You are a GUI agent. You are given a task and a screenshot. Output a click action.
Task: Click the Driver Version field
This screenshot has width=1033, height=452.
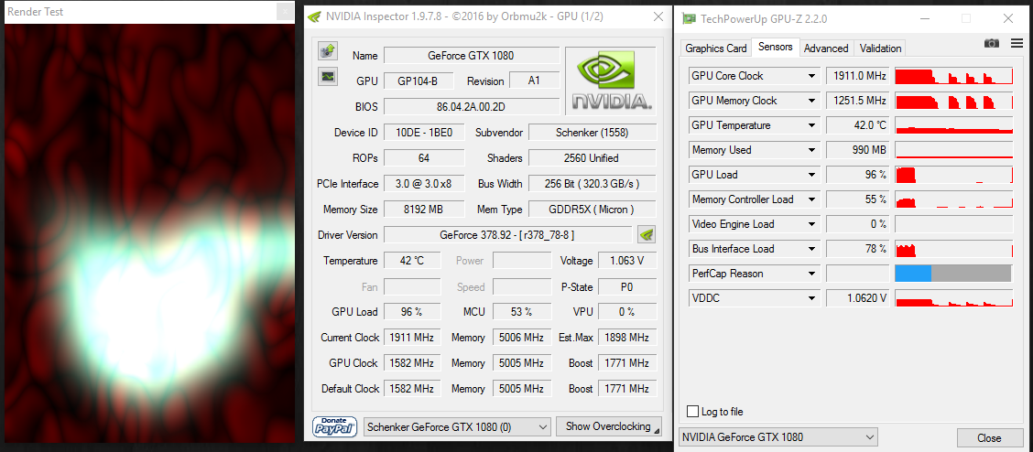coord(510,235)
